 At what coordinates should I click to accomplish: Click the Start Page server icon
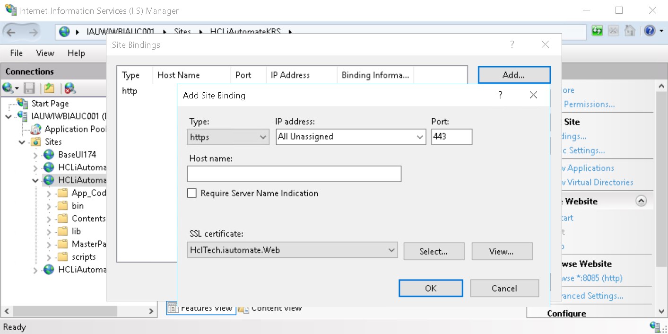pos(22,103)
